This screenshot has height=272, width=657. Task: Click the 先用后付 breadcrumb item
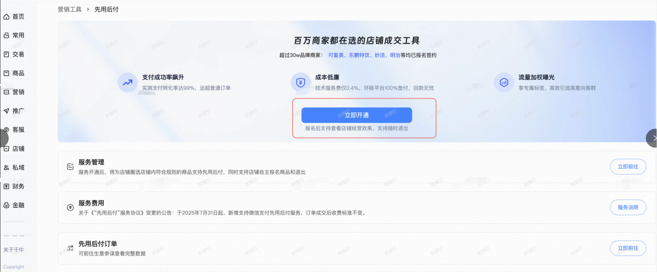click(x=106, y=10)
